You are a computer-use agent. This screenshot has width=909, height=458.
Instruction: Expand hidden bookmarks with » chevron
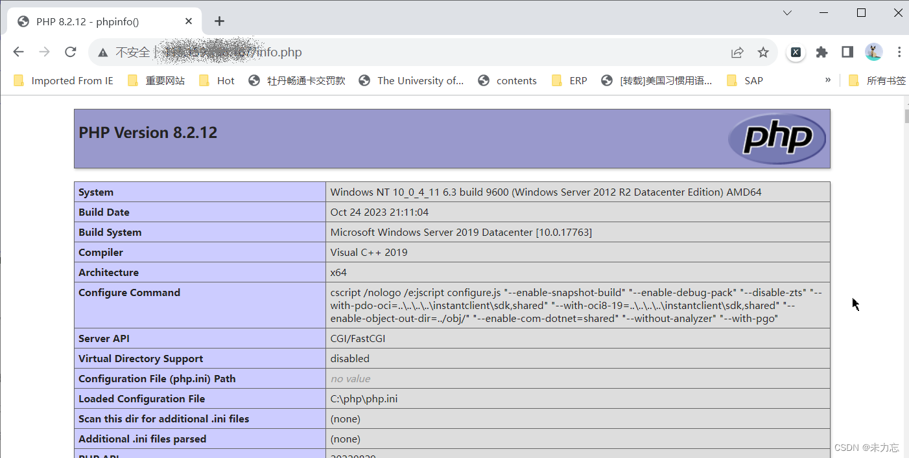click(x=828, y=80)
